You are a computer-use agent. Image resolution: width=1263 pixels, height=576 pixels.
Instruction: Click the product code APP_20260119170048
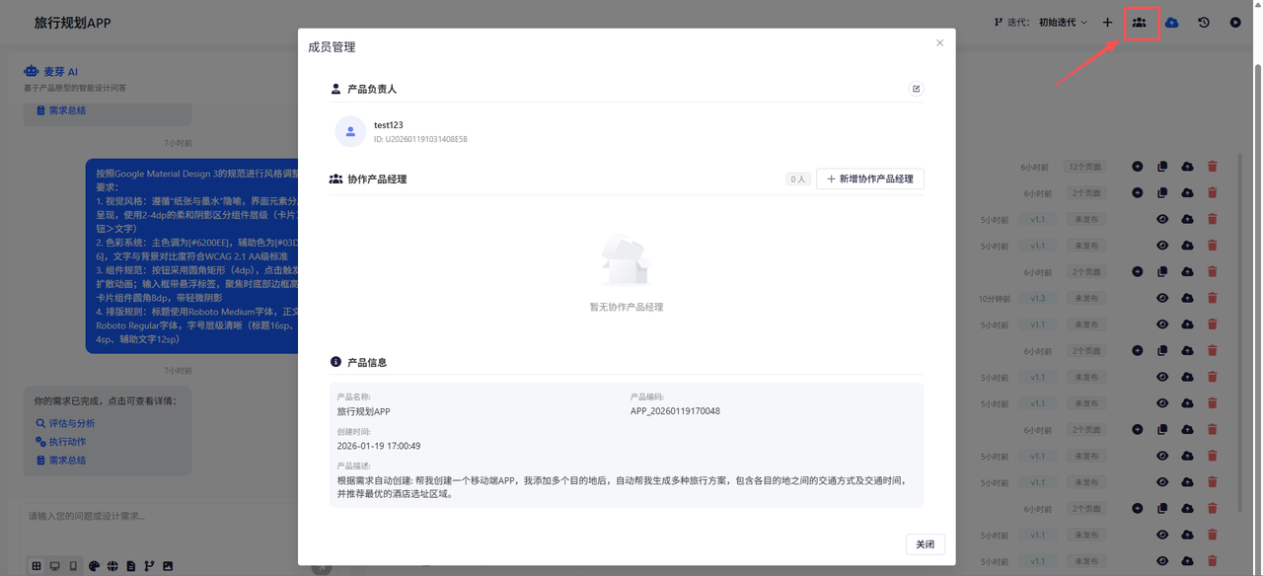(675, 411)
